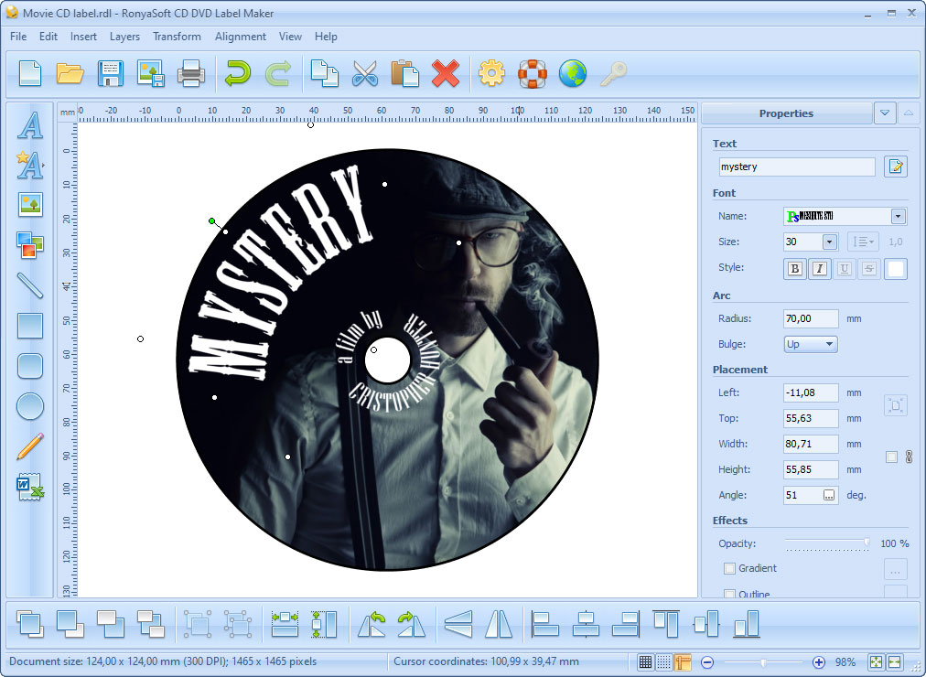Open the Transform menu
The image size is (926, 677).
[177, 37]
